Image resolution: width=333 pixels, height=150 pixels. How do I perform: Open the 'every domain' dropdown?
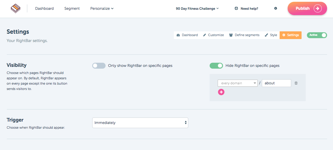[238, 83]
